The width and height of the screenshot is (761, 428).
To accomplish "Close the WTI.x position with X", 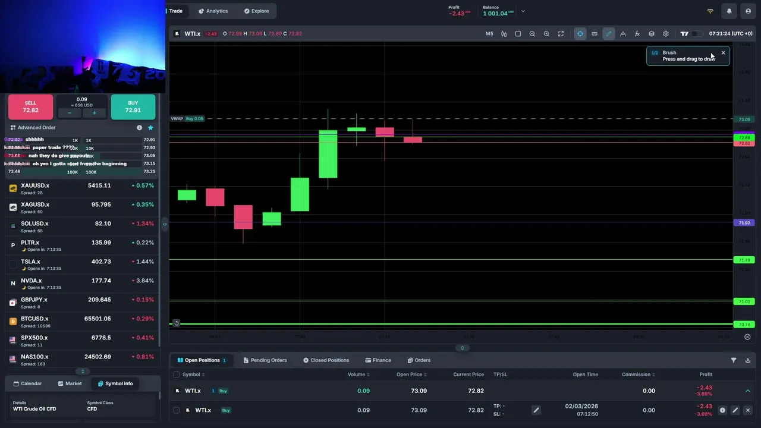I will point(748,410).
